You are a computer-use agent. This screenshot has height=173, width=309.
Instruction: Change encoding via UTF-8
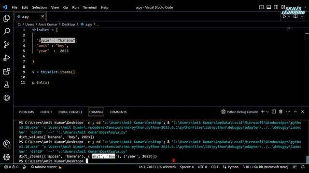(x=202, y=167)
